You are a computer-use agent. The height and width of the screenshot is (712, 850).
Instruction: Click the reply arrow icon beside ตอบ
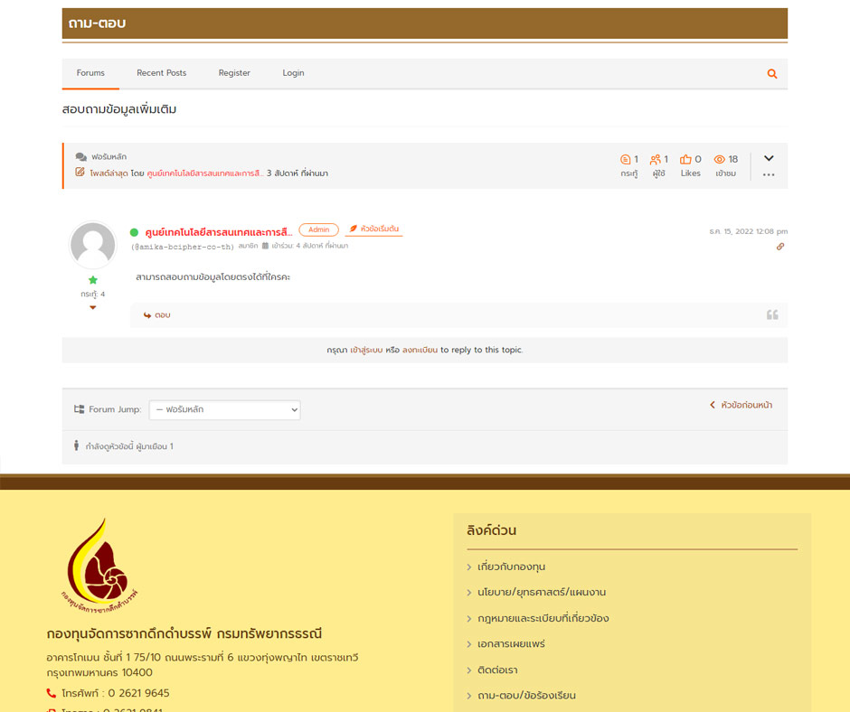[x=146, y=315]
